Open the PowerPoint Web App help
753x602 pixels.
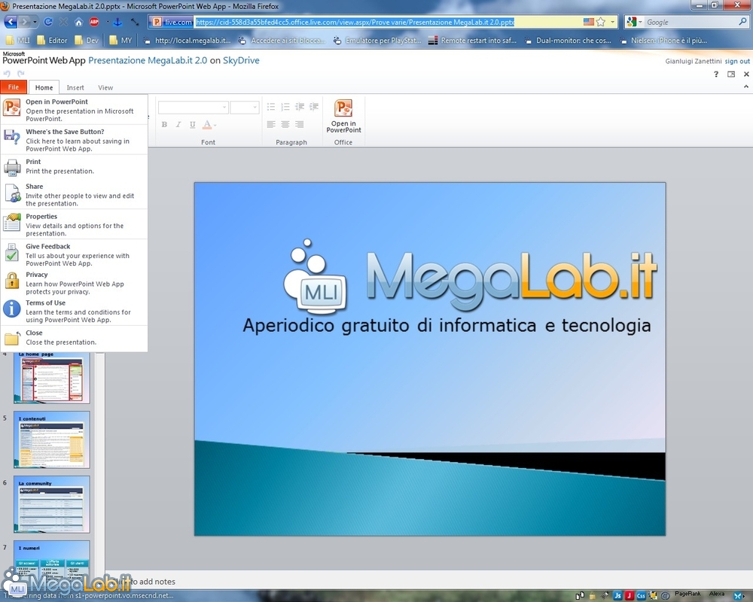(716, 74)
